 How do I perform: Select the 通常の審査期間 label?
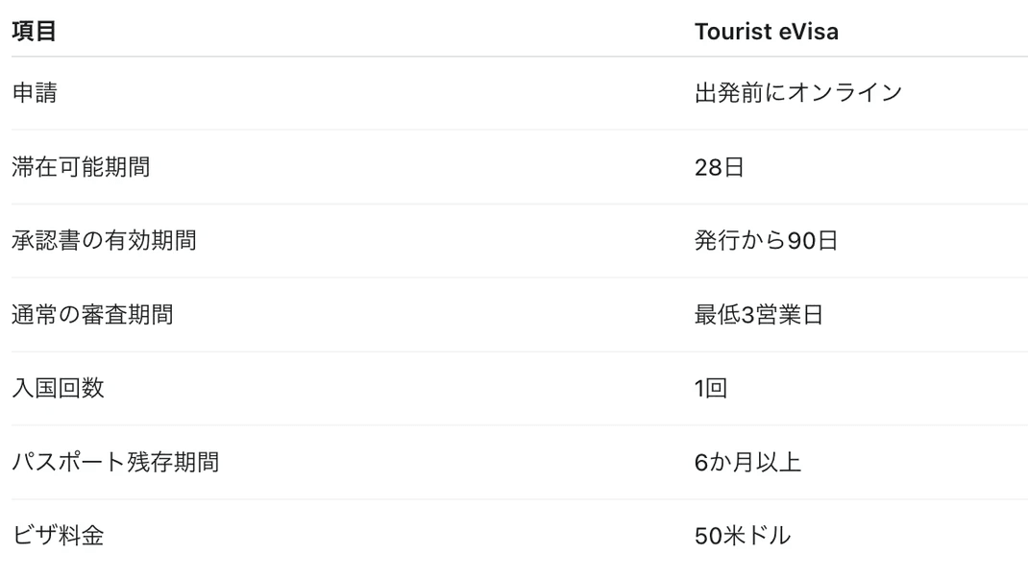coord(92,314)
